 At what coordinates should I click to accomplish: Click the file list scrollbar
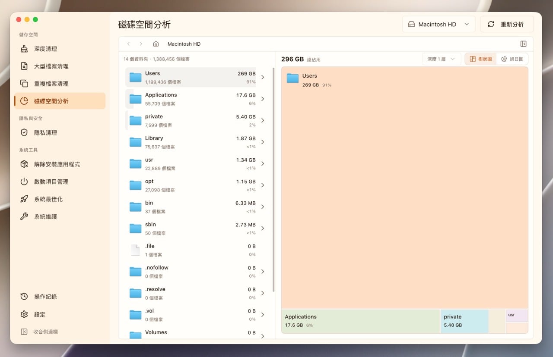273,180
